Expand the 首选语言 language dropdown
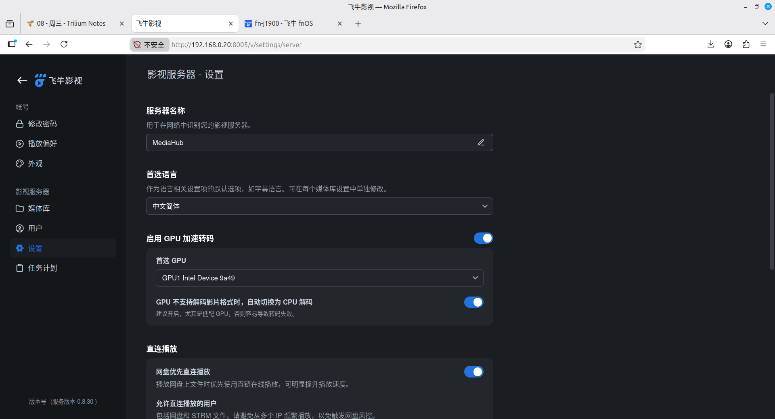Screen dimensions: 775x419 [319, 206]
